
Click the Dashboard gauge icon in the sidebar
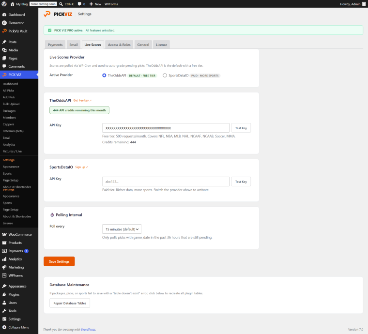point(4,15)
